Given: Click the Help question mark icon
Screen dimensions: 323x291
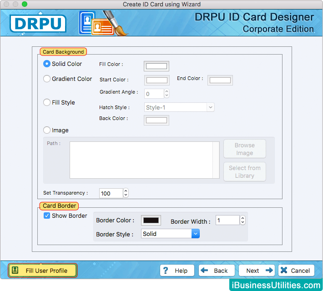Looking at the screenshot, I should (166, 271).
